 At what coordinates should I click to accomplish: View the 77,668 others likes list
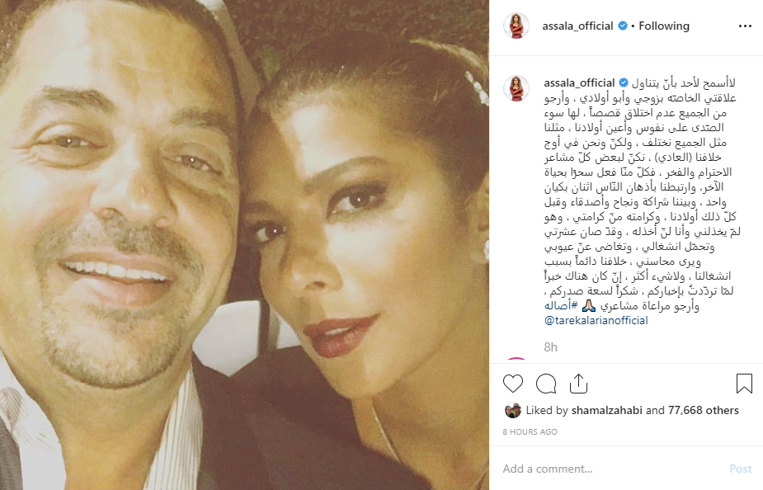coord(703,410)
